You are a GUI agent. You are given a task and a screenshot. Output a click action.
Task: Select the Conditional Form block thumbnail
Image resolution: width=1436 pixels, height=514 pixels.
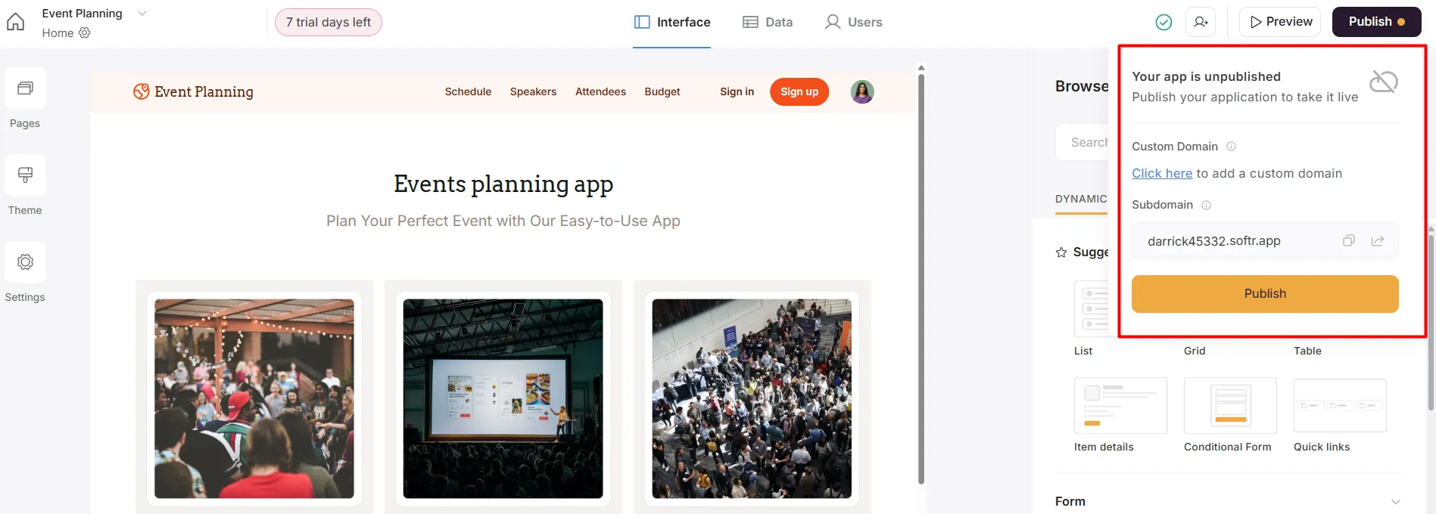pos(1229,406)
